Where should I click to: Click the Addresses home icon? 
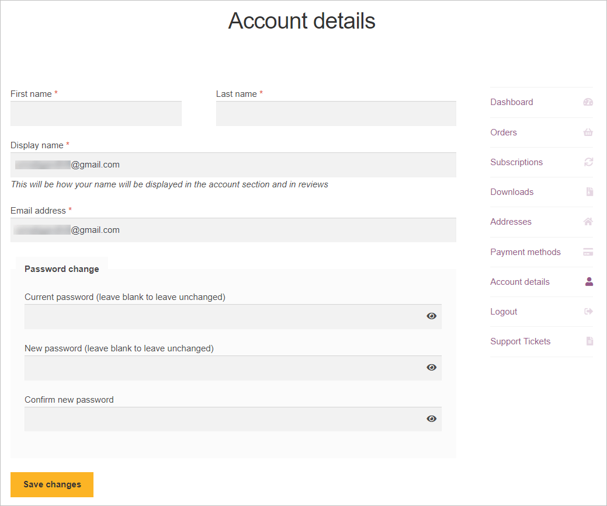click(x=588, y=222)
